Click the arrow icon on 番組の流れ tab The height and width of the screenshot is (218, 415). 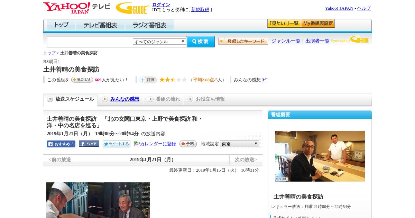click(150, 99)
